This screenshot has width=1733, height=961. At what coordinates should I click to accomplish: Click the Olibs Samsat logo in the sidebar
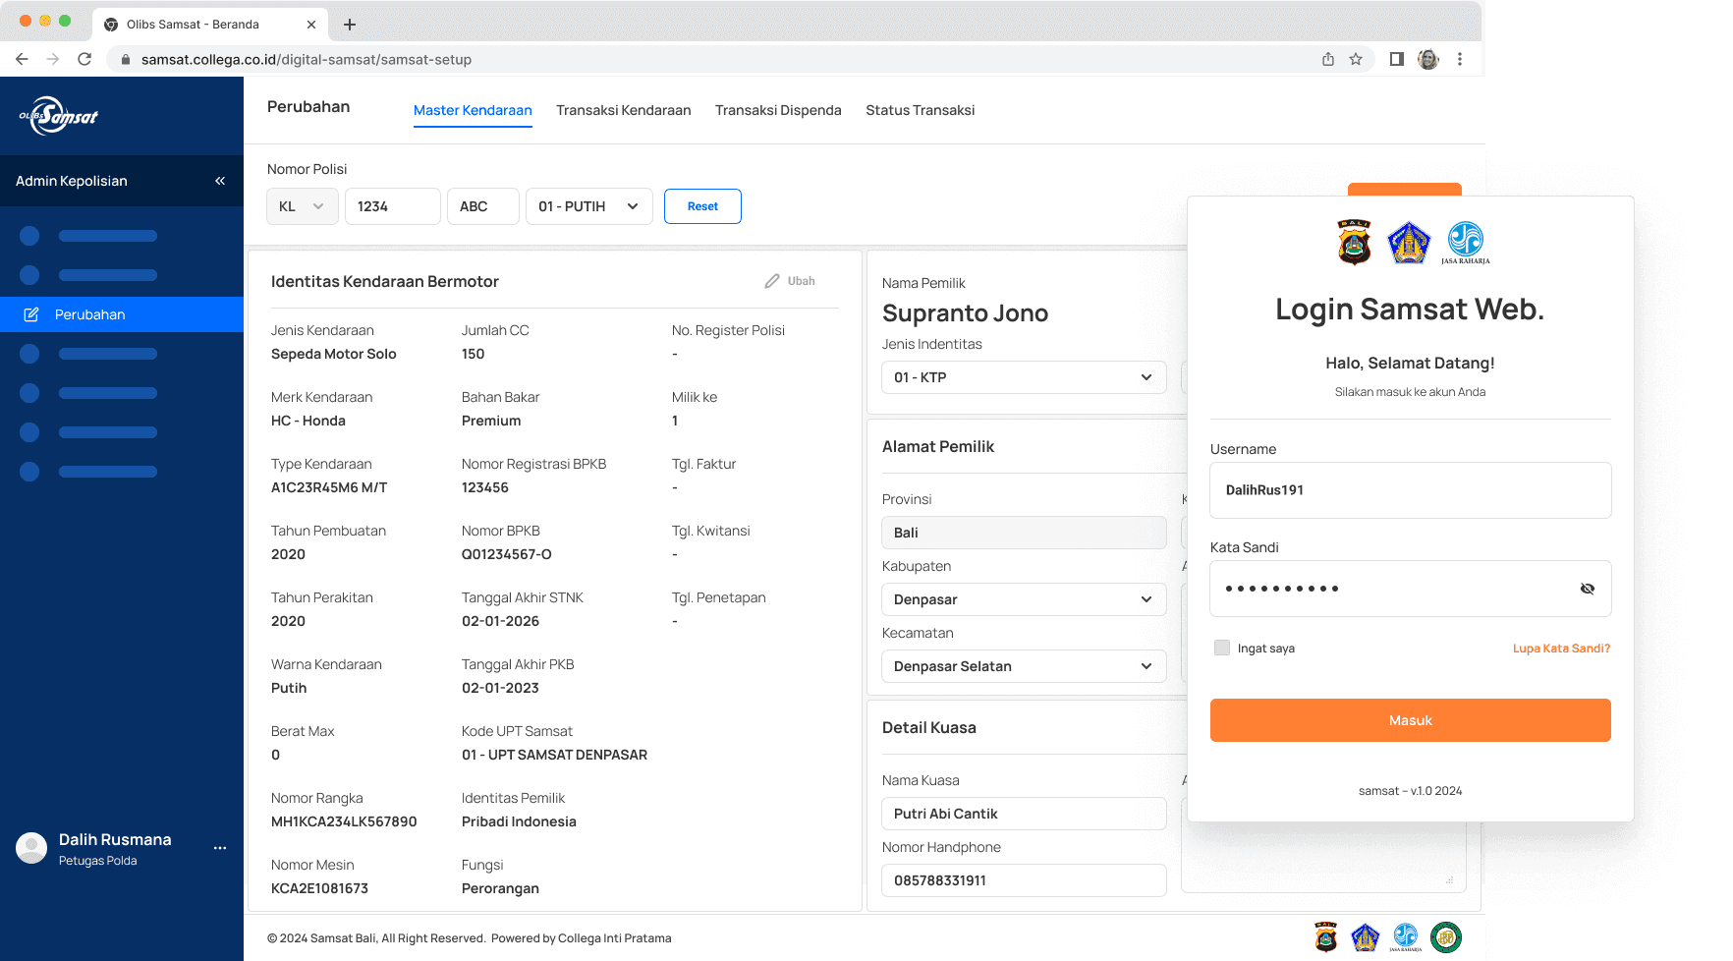tap(61, 115)
